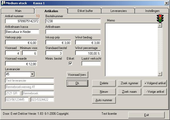170x120 pixels.
Task: Click the Voorraad waarde field
Action: (21, 64)
